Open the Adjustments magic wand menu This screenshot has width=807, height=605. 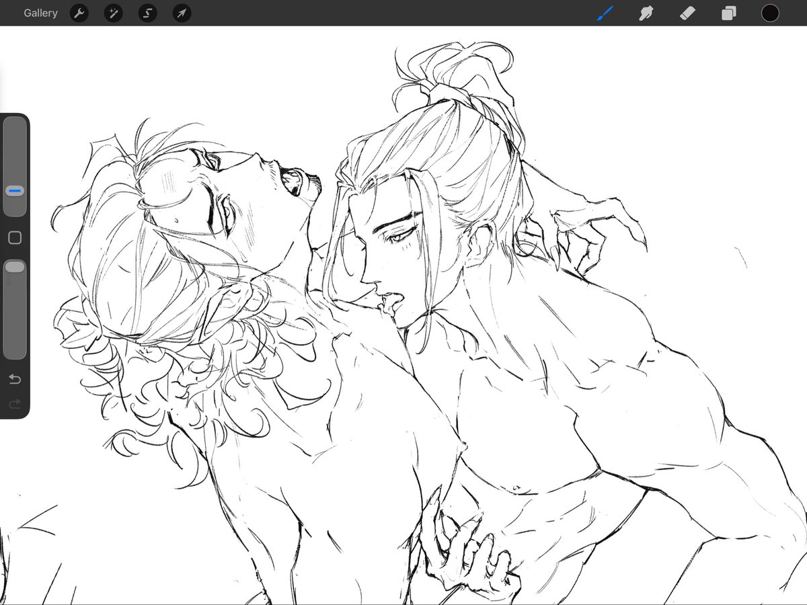point(114,13)
